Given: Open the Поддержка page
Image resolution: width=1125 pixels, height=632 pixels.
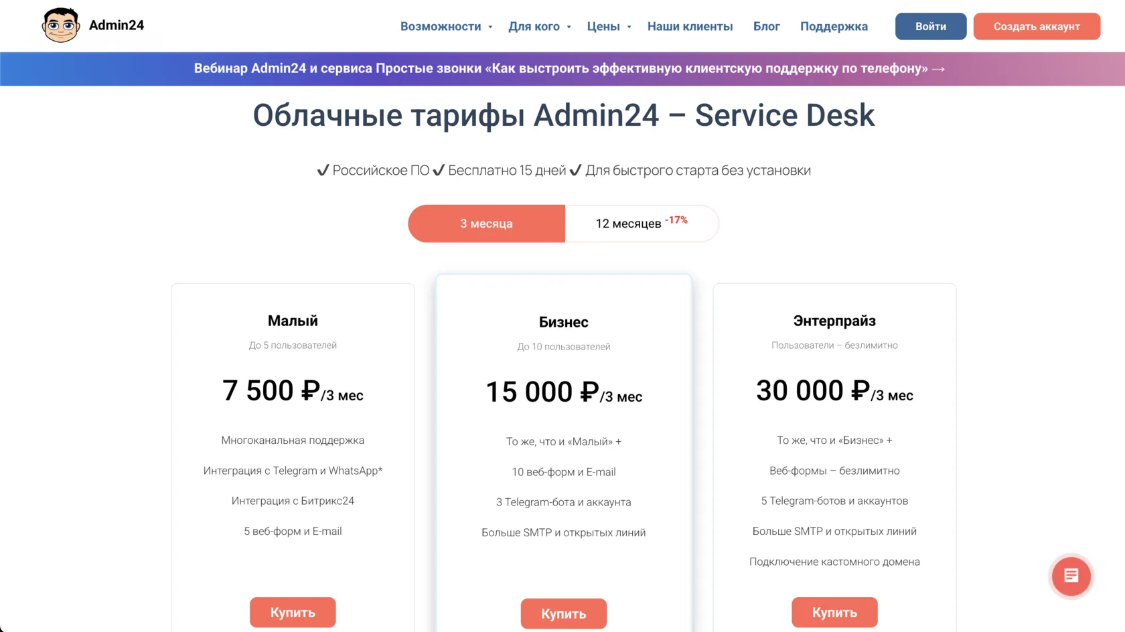Looking at the screenshot, I should [x=834, y=26].
